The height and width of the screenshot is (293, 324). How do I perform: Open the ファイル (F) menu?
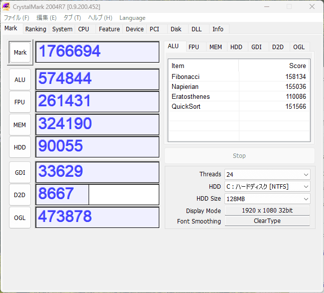[x=16, y=18]
